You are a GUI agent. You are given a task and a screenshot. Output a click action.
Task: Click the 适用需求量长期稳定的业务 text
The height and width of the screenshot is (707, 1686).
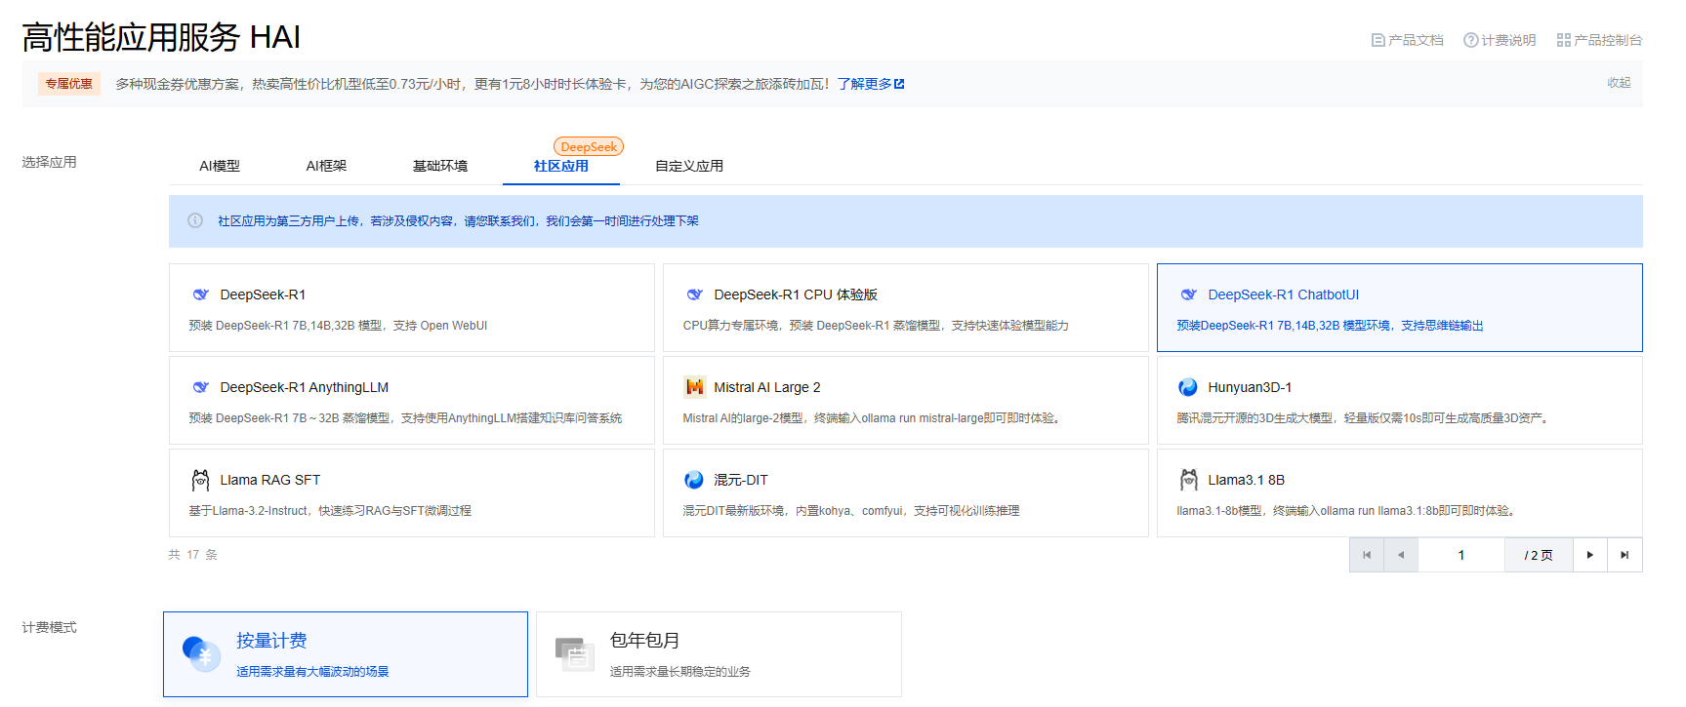(680, 672)
